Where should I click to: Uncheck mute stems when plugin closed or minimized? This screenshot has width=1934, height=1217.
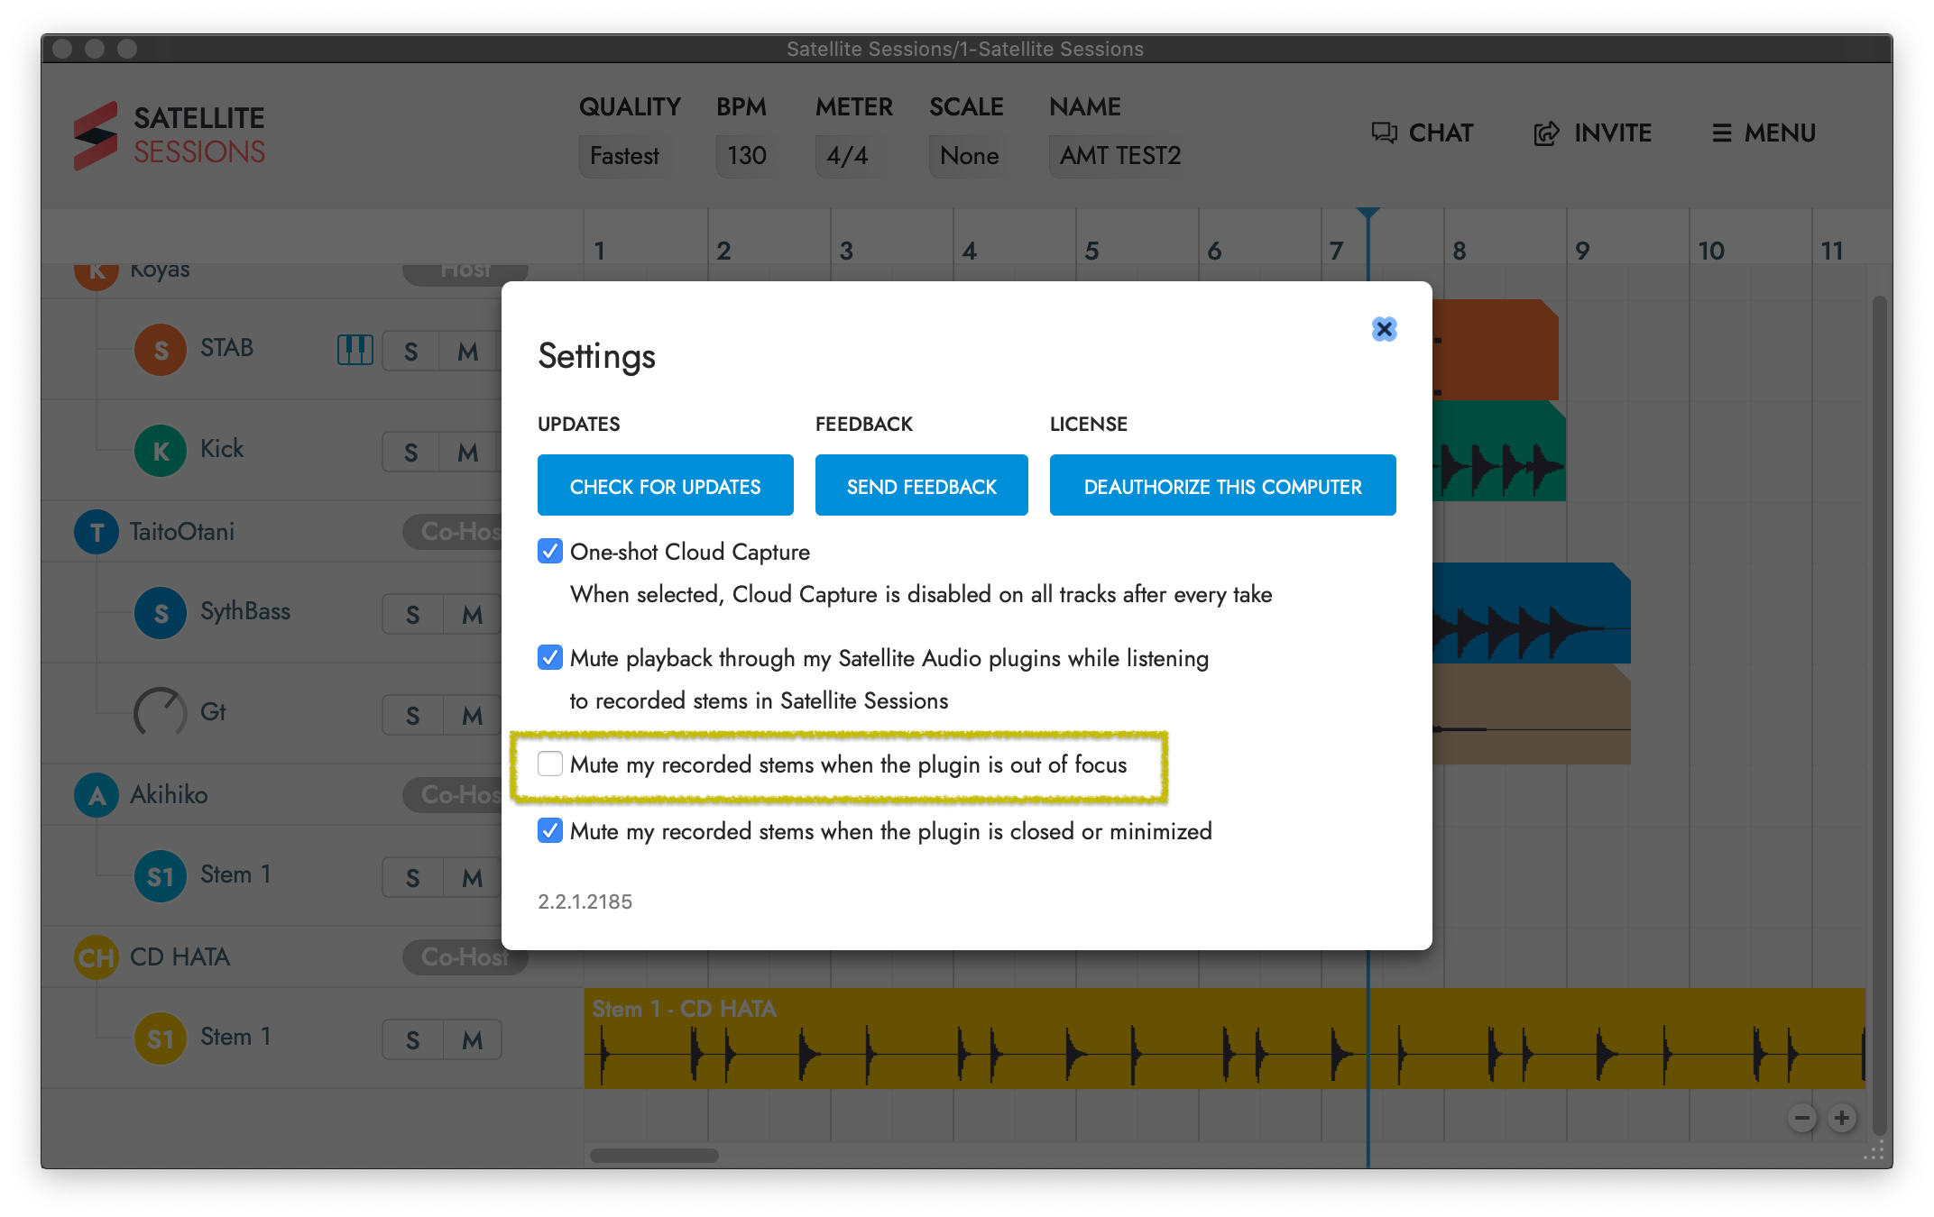550,830
